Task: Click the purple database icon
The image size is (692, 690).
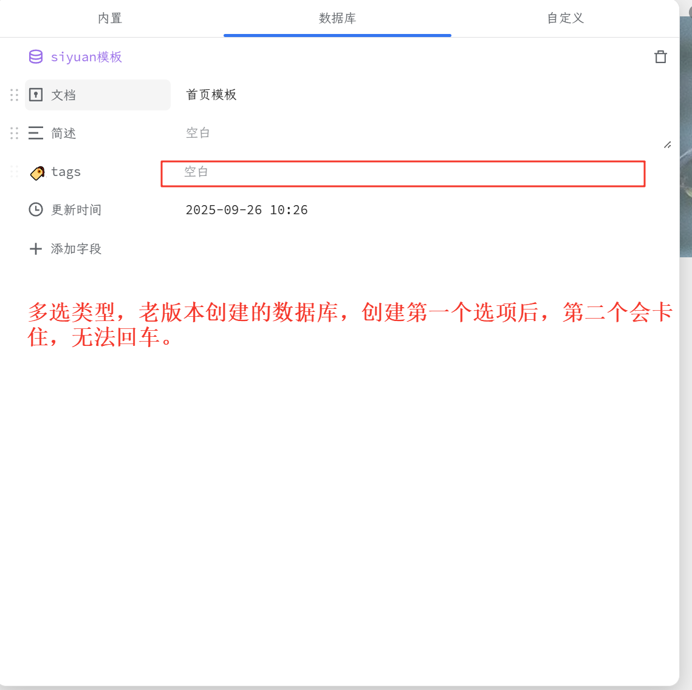Action: pyautogui.click(x=36, y=57)
